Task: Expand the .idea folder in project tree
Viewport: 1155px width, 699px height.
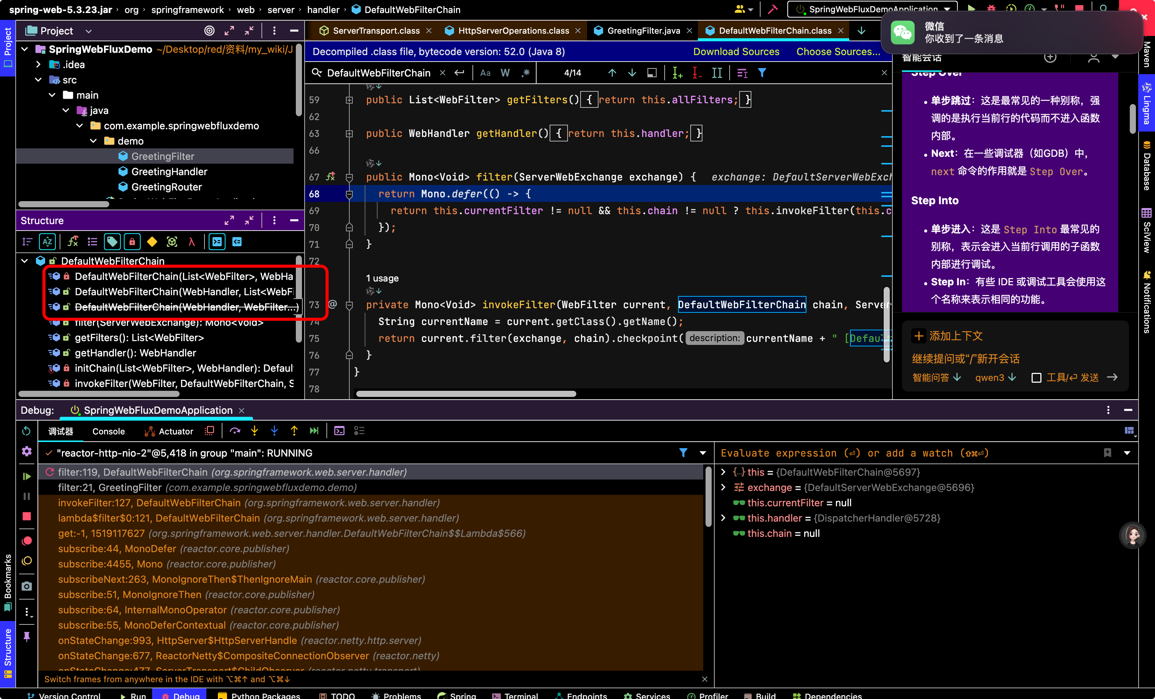Action: pyautogui.click(x=39, y=64)
